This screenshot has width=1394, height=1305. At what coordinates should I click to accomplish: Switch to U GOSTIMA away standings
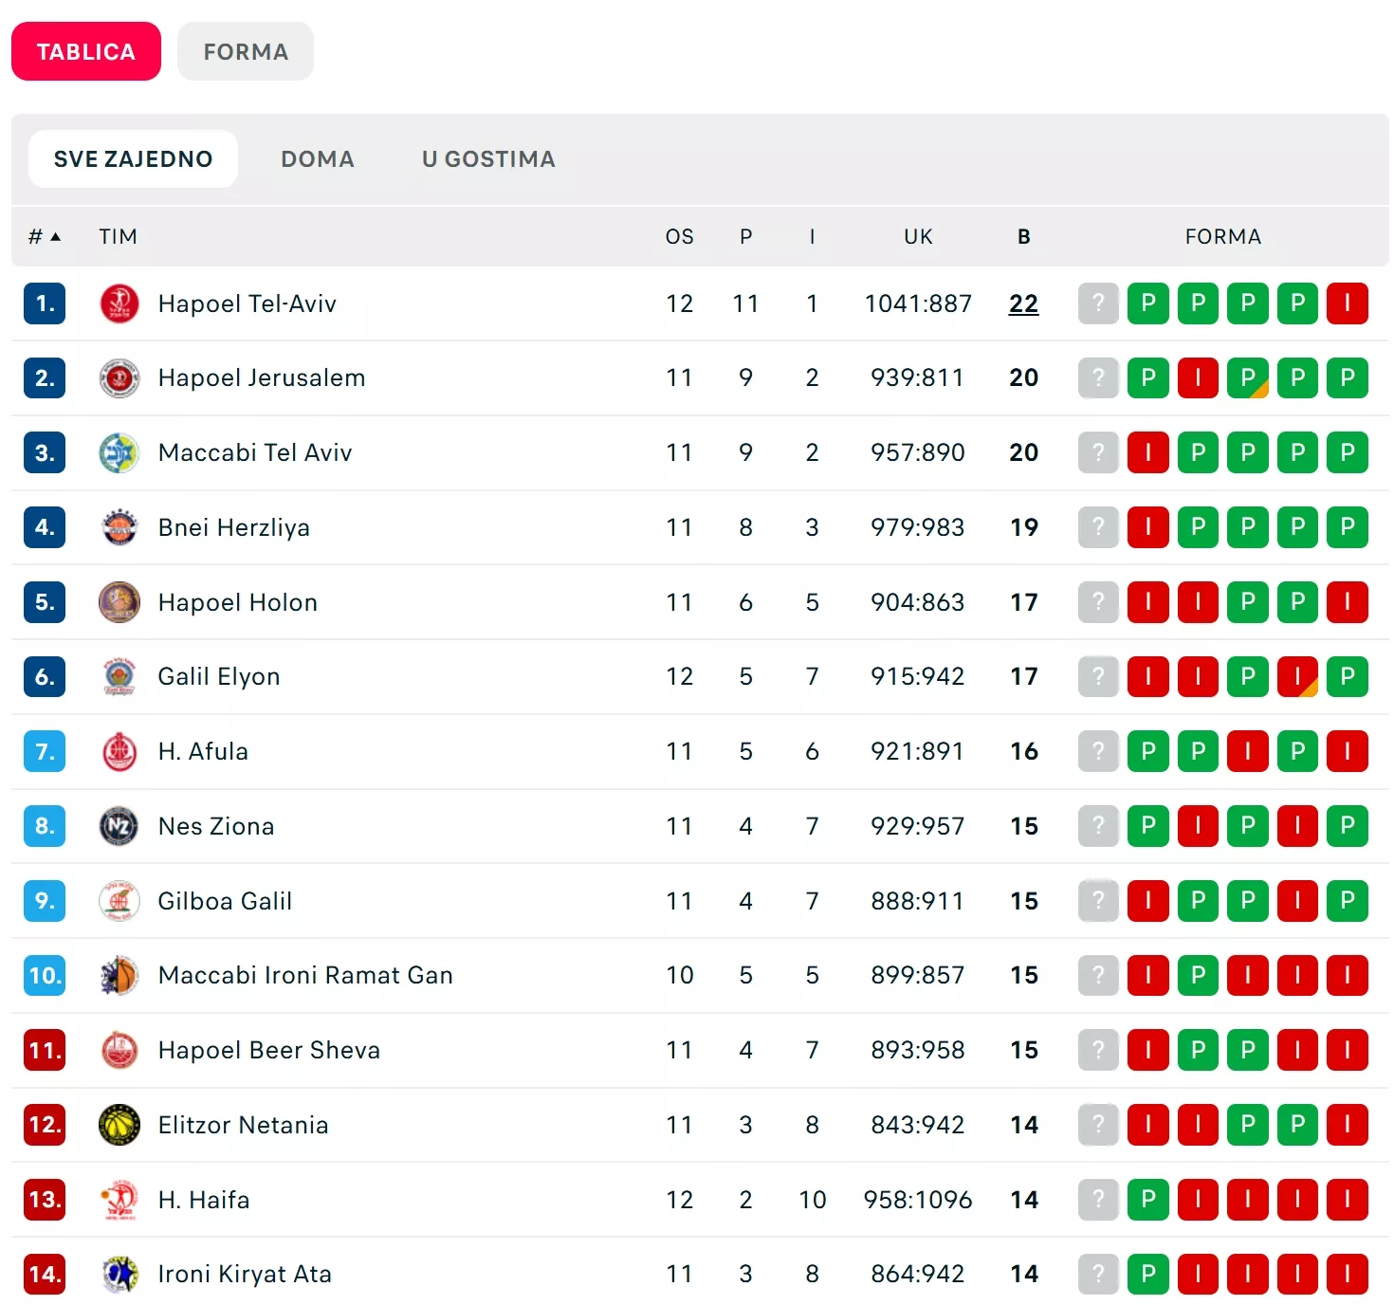[x=488, y=159]
